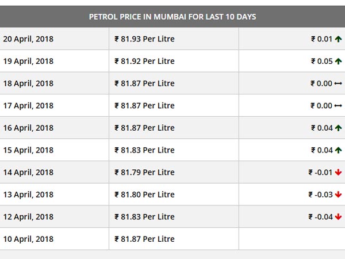Click the ₹ 0.05 change value
The height and width of the screenshot is (259, 345).
[x=321, y=61]
